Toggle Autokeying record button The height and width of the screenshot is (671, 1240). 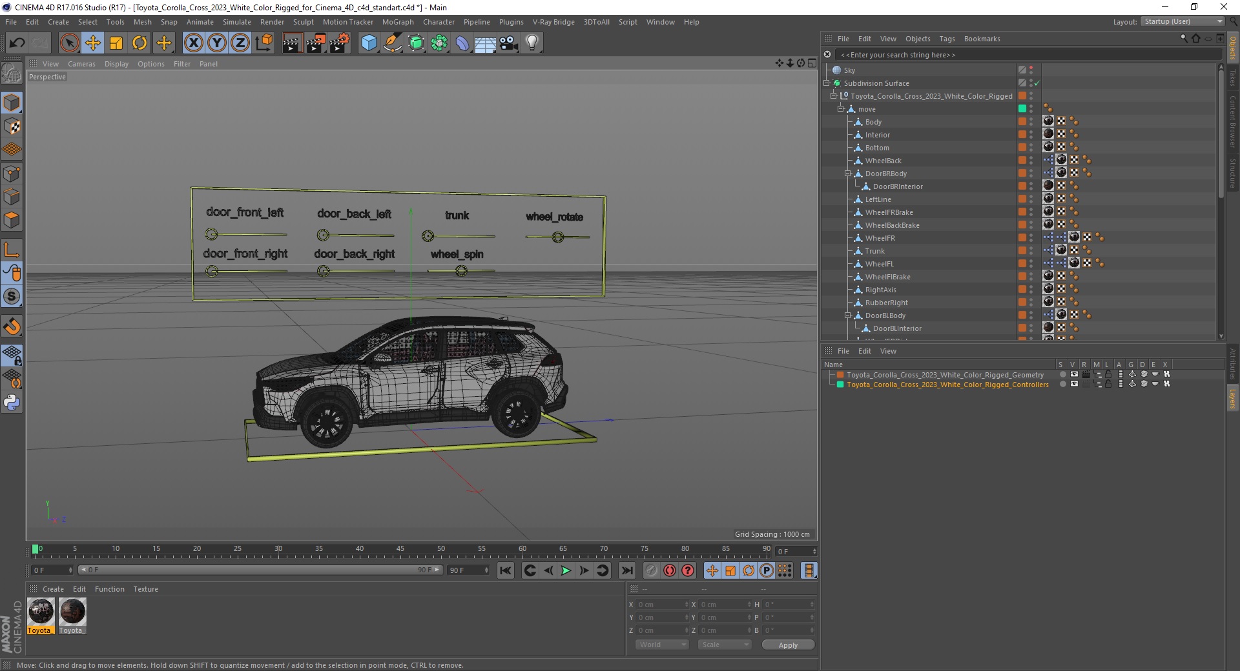pyautogui.click(x=669, y=570)
